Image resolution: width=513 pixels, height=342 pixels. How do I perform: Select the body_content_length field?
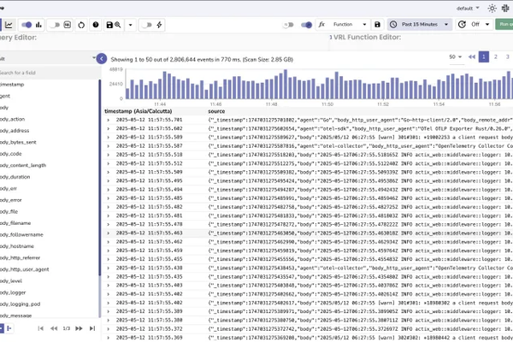pos(23,165)
